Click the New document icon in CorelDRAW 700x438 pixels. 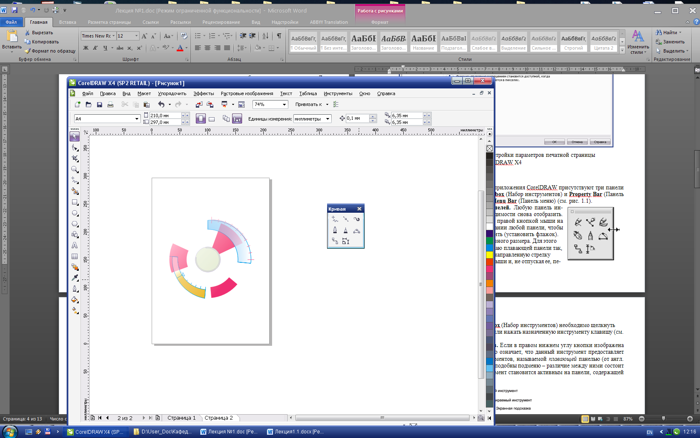coord(77,104)
